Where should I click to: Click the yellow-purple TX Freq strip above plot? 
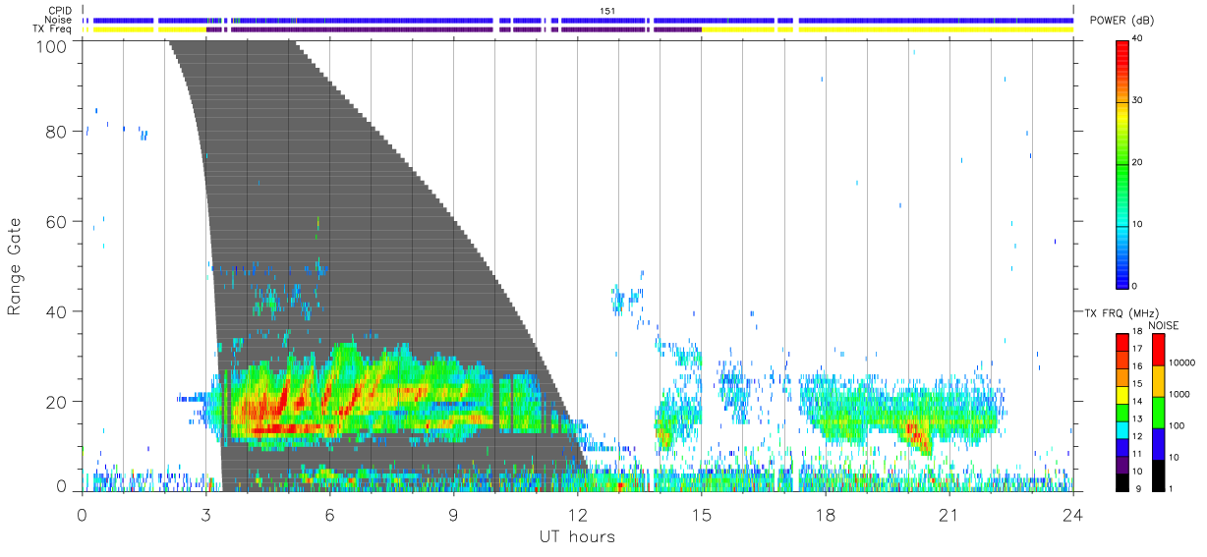point(580,29)
